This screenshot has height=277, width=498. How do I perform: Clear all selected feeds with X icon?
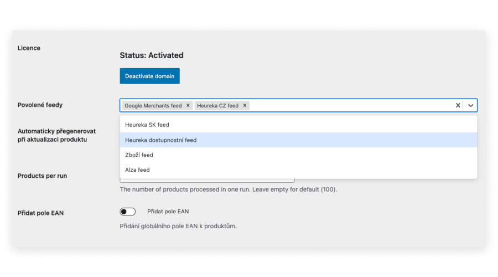coord(458,105)
